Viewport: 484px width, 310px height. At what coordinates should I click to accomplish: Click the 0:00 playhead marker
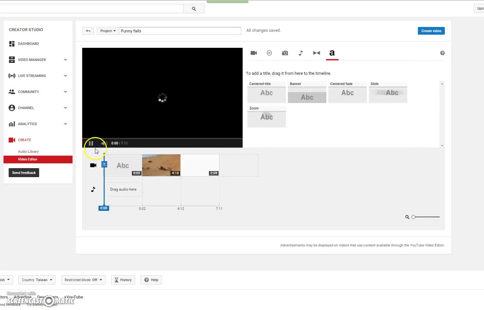pos(104,208)
